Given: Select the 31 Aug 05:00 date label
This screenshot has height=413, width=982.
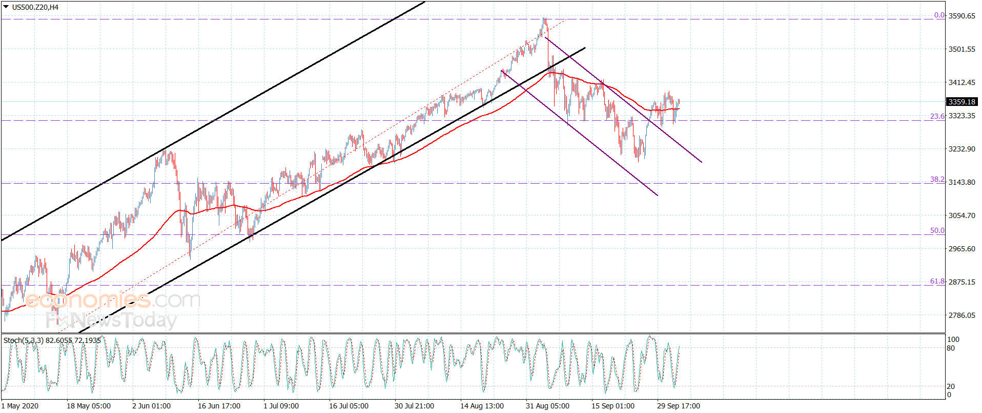Looking at the screenshot, I should click(548, 406).
